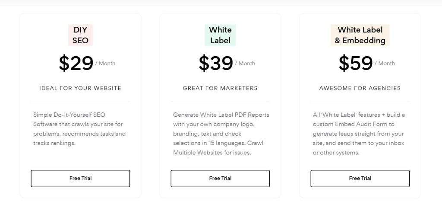Click the / Month label beside $59
This screenshot has height=211, width=442.
pyautogui.click(x=385, y=63)
